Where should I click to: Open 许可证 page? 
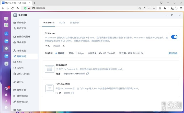point(25,82)
